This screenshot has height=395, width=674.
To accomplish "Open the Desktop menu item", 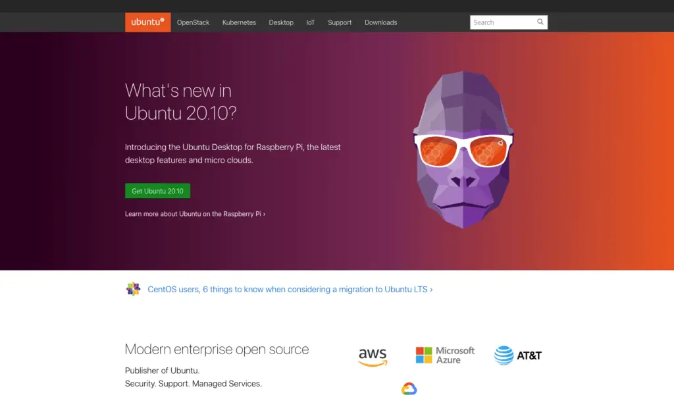I will point(281,22).
